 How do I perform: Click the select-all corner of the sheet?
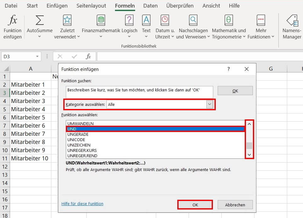click(6, 69)
